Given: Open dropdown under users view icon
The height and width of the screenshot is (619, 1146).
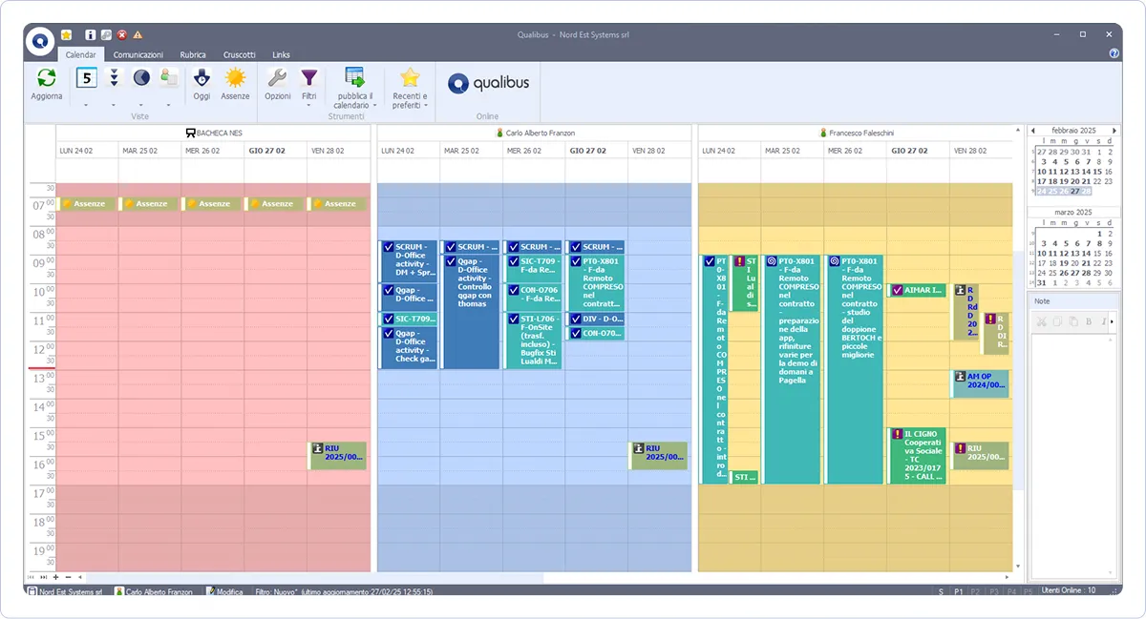Looking at the screenshot, I should click(169, 104).
